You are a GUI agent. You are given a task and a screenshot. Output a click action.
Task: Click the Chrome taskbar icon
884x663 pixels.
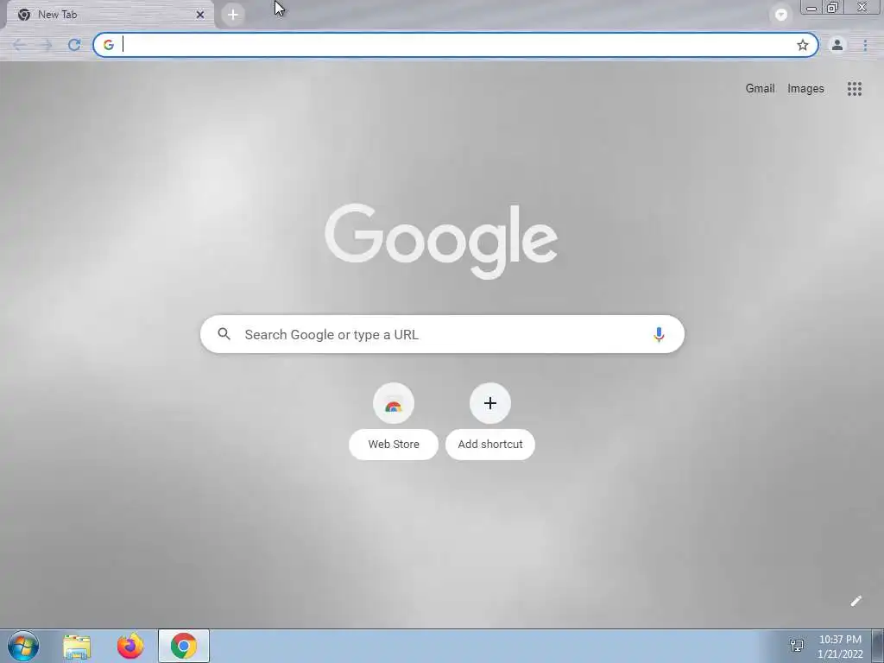183,646
